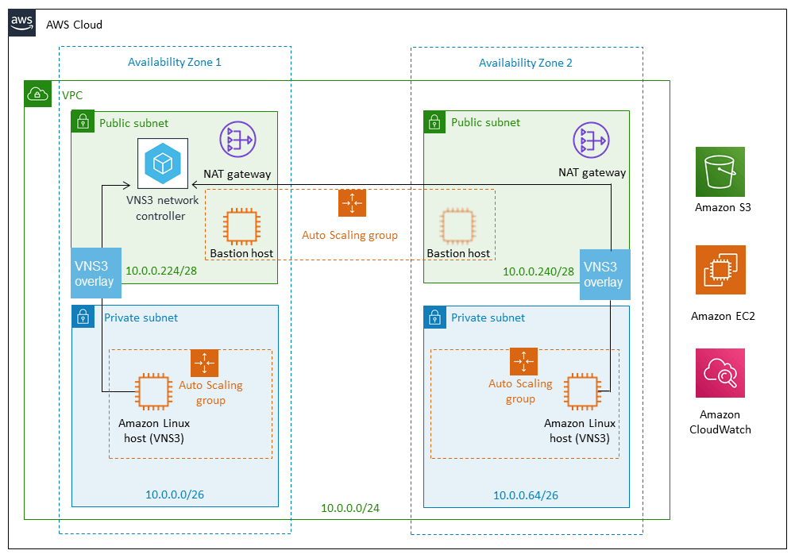This screenshot has height=558, width=795.
Task: Click Private subnet label in Zone 1
Action: pyautogui.click(x=141, y=317)
